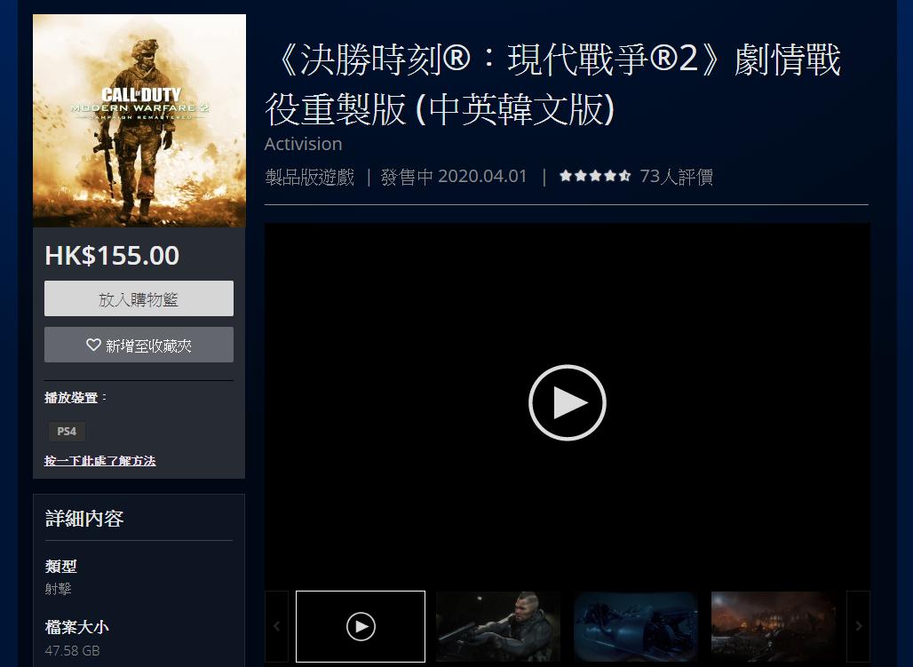Click the 類型 label

pyautogui.click(x=60, y=567)
